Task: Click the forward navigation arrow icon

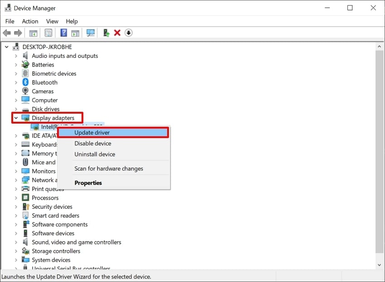Action: (17, 32)
